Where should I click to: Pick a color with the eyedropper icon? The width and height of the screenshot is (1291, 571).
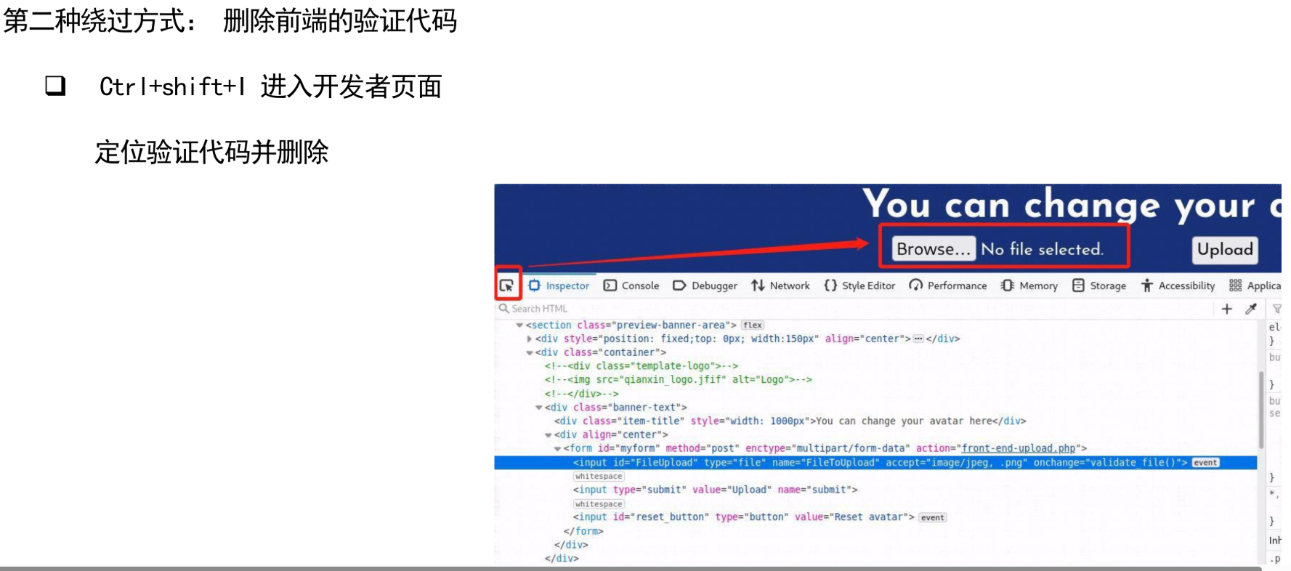[x=1251, y=309]
